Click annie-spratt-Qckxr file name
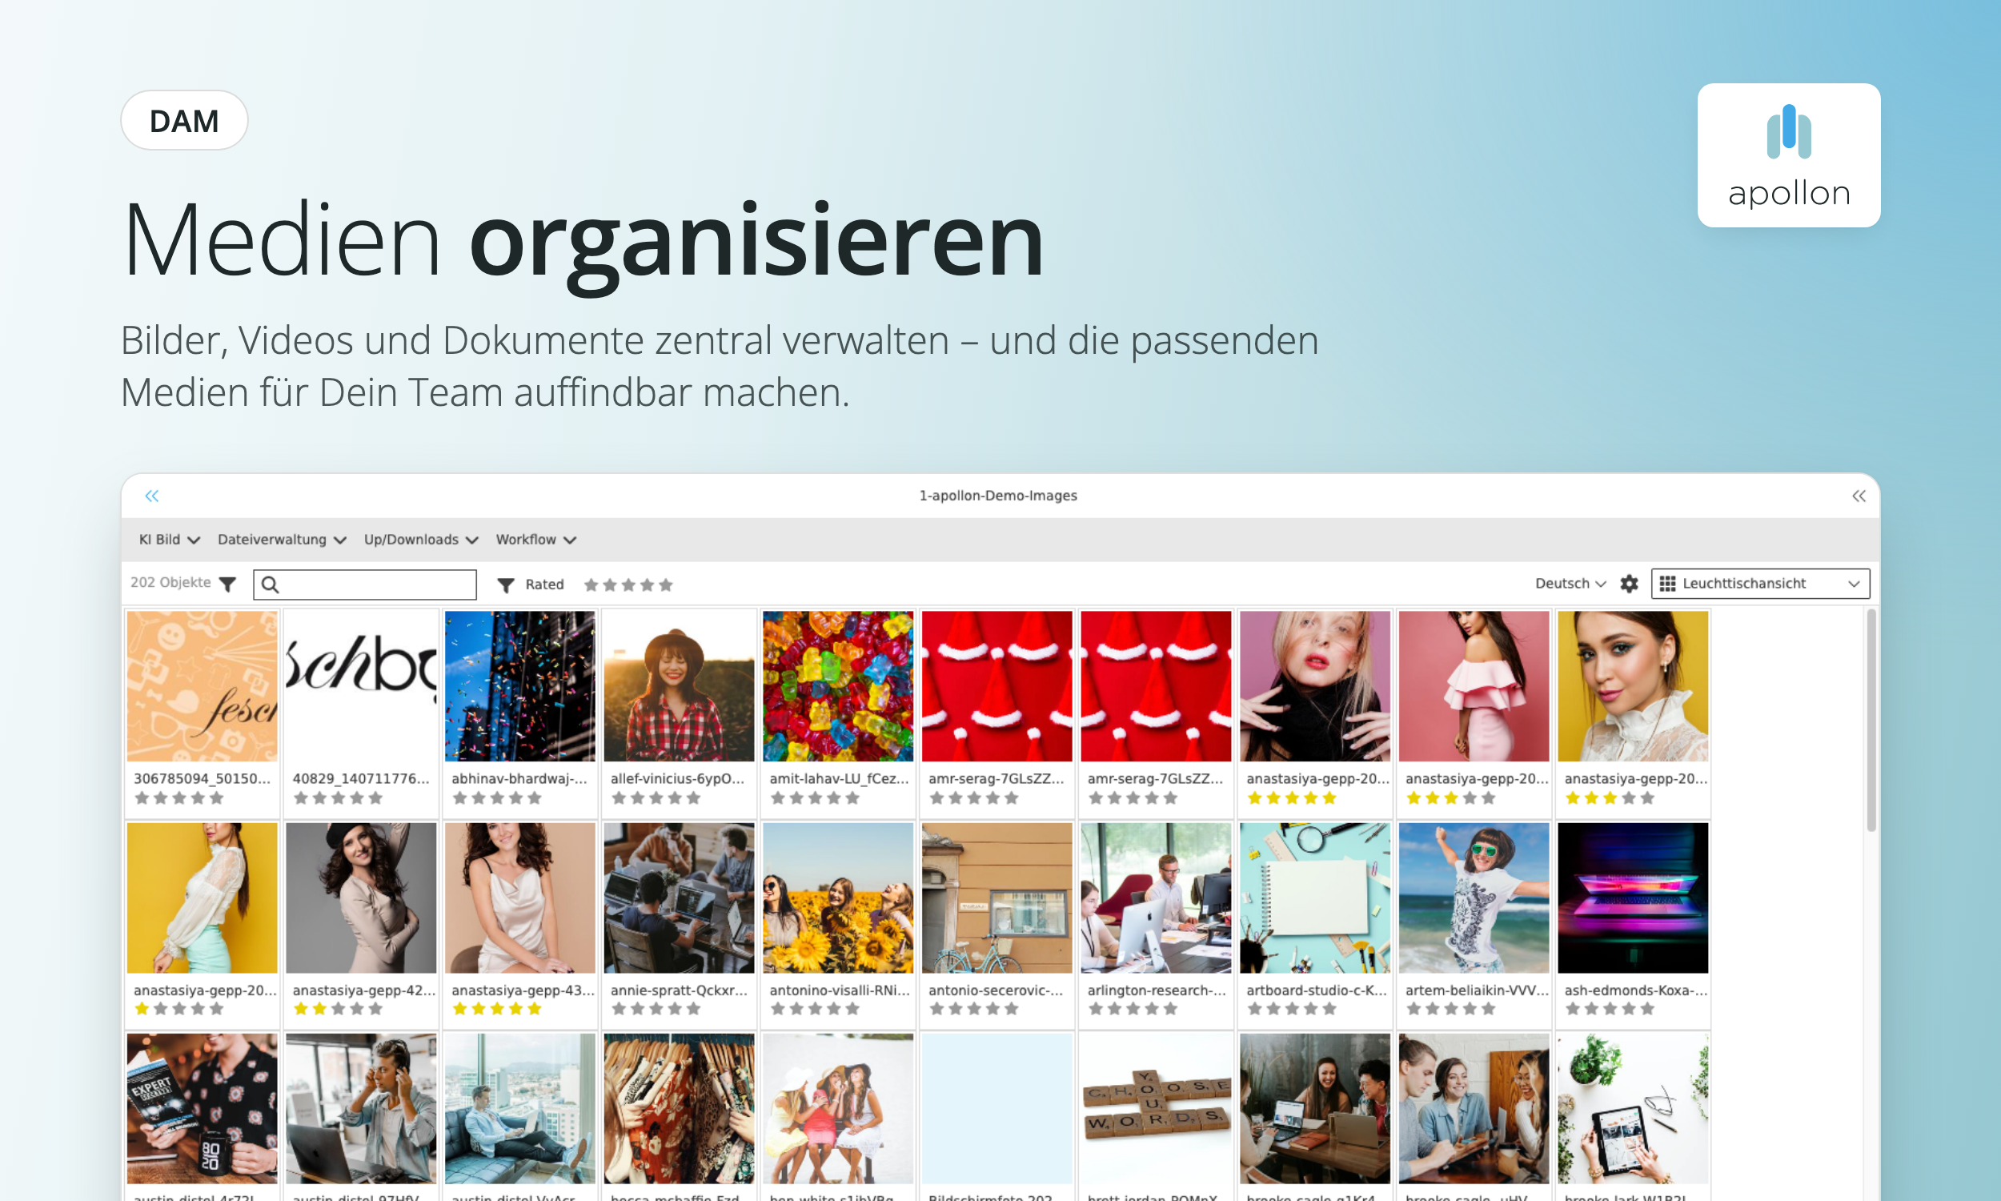The width and height of the screenshot is (2001, 1201). click(679, 990)
